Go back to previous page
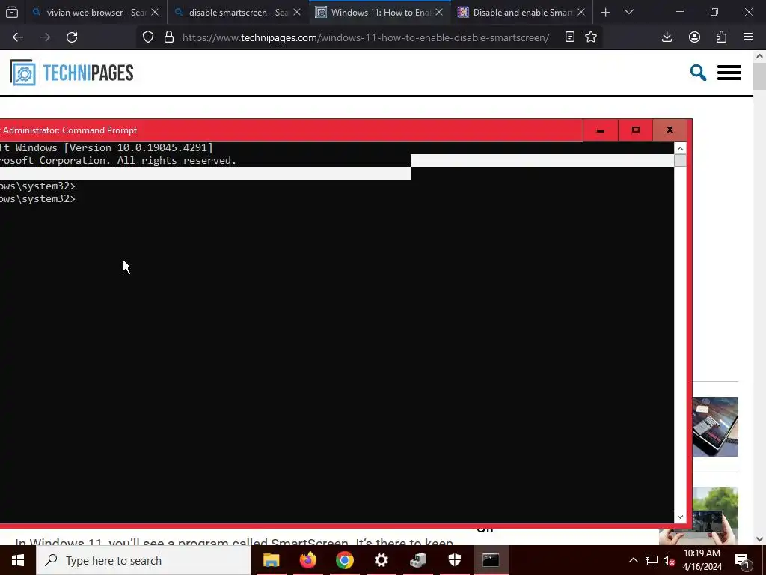Viewport: 766px width, 575px height. click(18, 37)
